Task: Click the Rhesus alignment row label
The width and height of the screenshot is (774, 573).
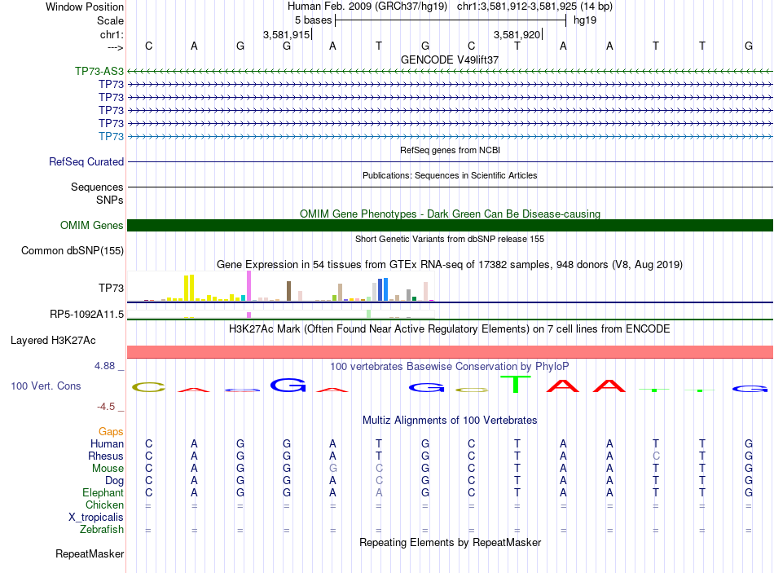Action: point(106,456)
